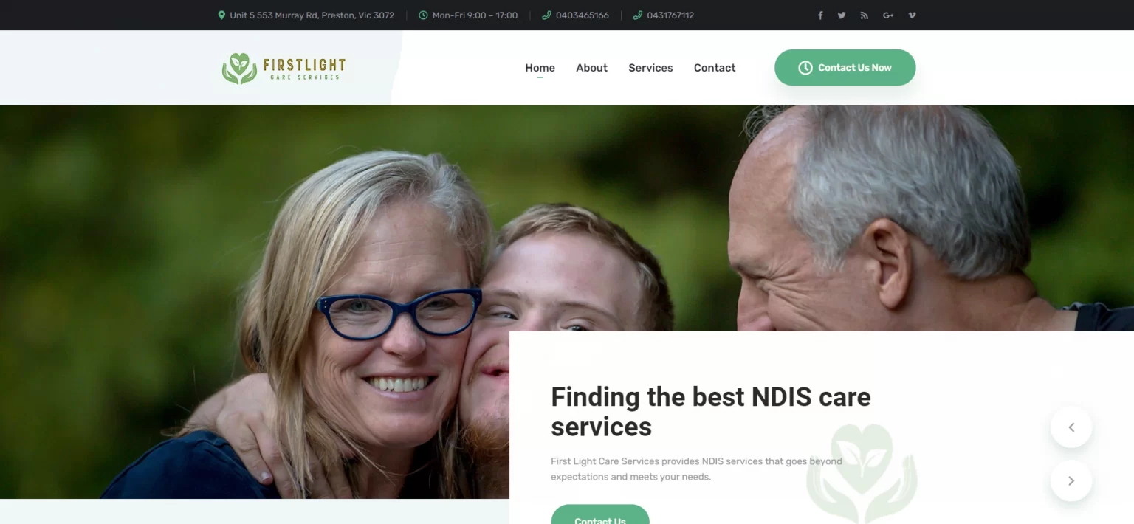Click the clock icon beside opening hours

click(x=423, y=15)
